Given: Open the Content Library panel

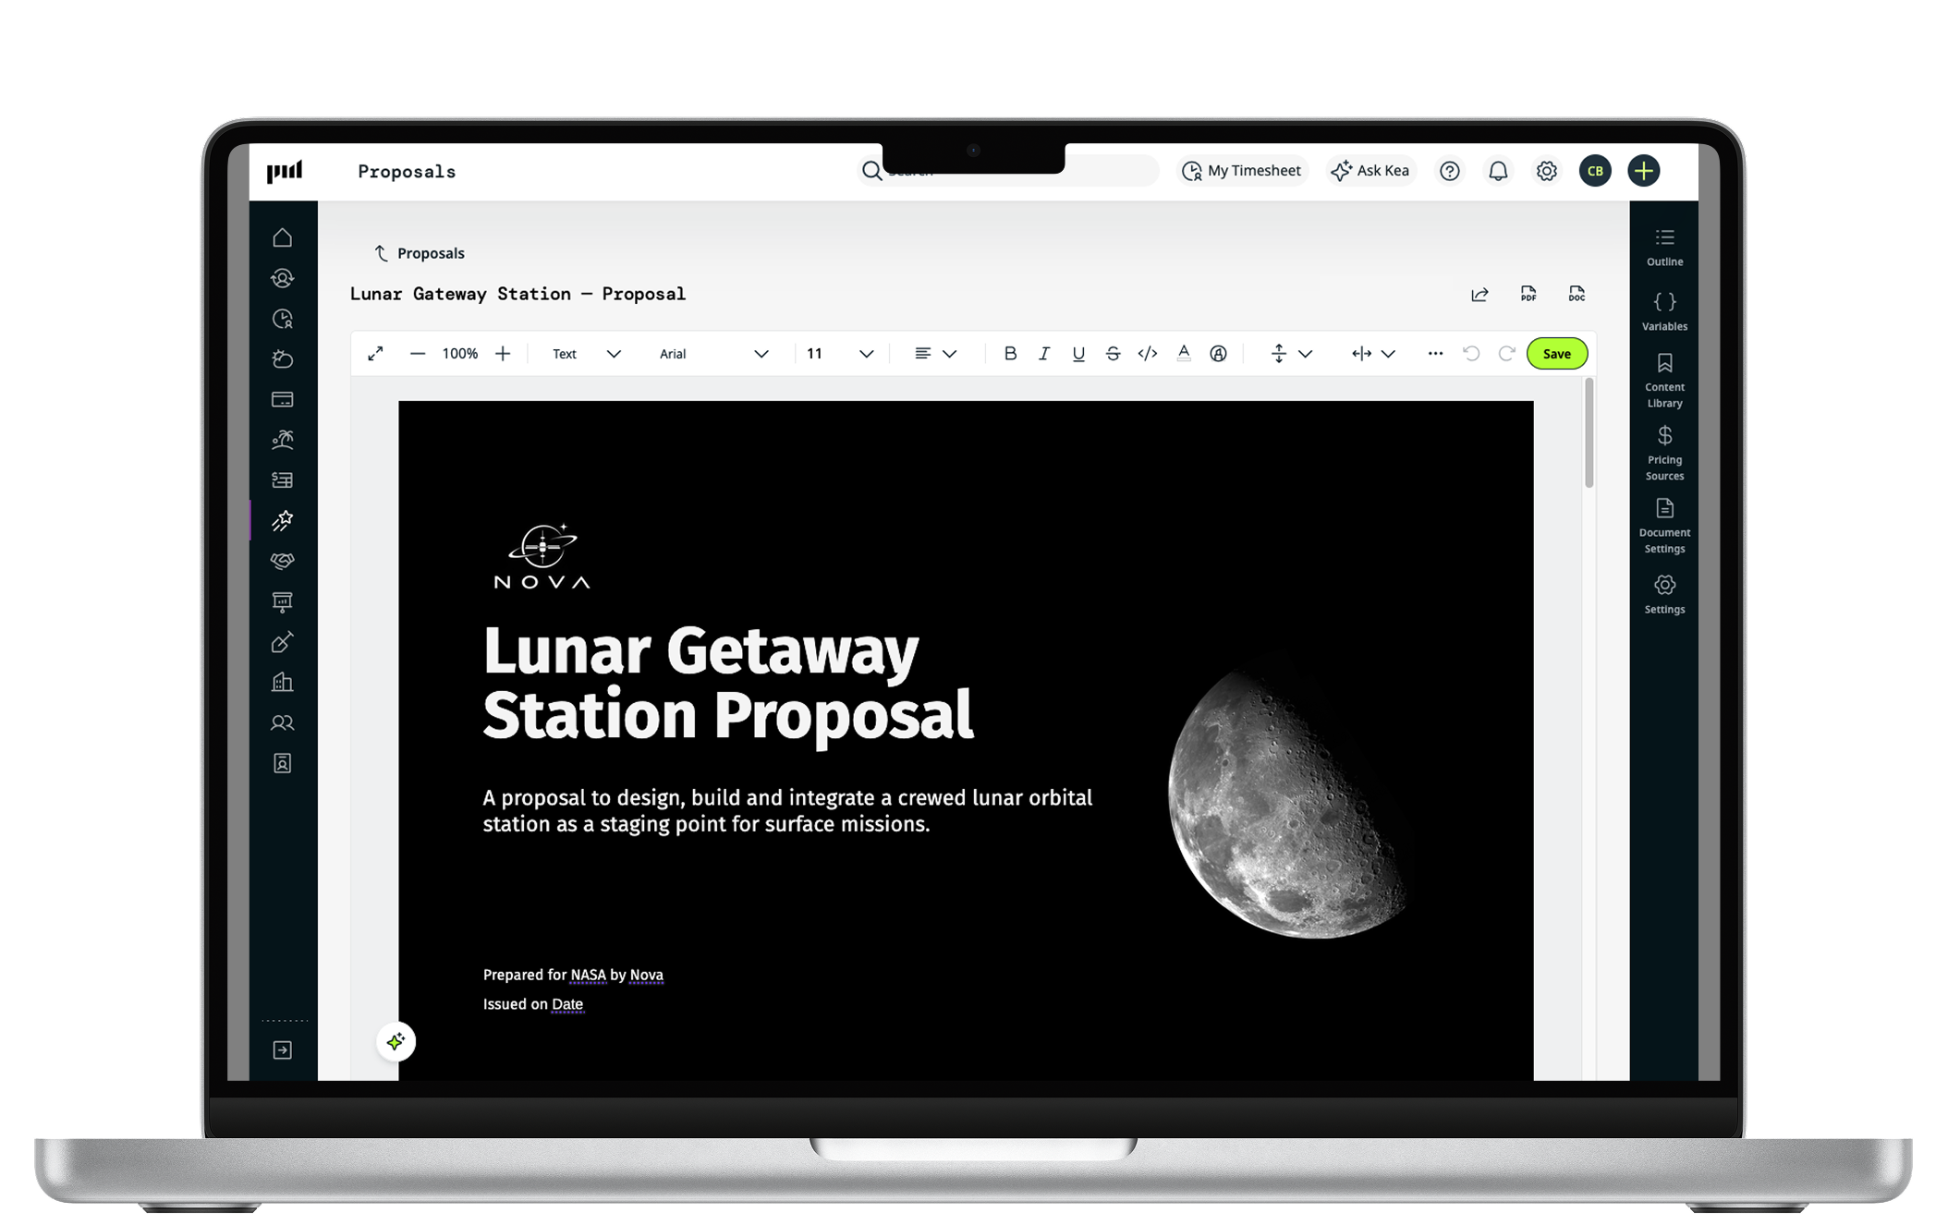Looking at the screenshot, I should 1663,380.
